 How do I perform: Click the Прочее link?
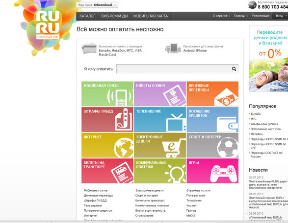coord(191,211)
